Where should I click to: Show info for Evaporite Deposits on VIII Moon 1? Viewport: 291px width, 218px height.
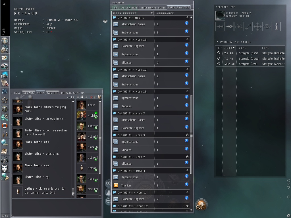click(x=187, y=198)
